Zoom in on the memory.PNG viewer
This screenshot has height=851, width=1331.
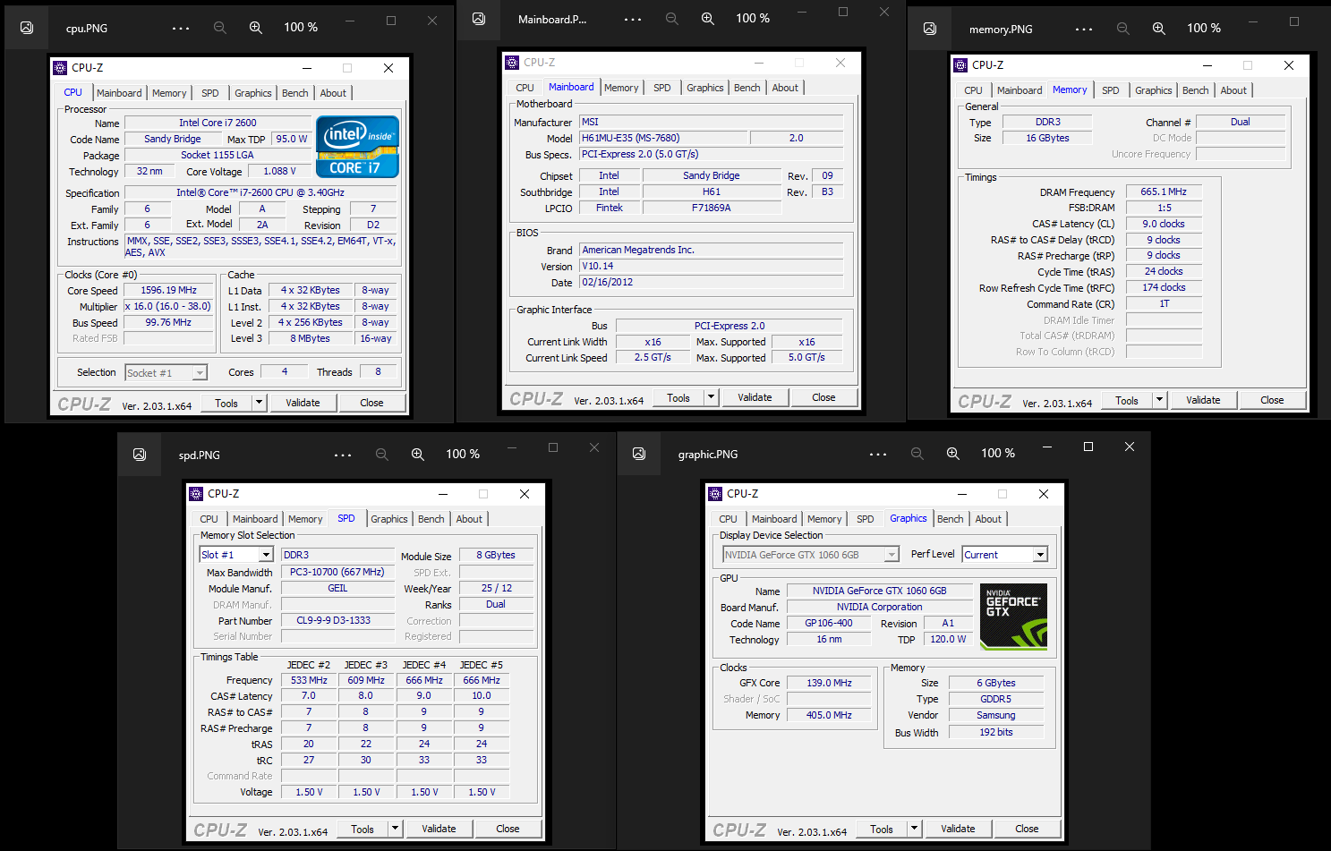tap(1159, 29)
